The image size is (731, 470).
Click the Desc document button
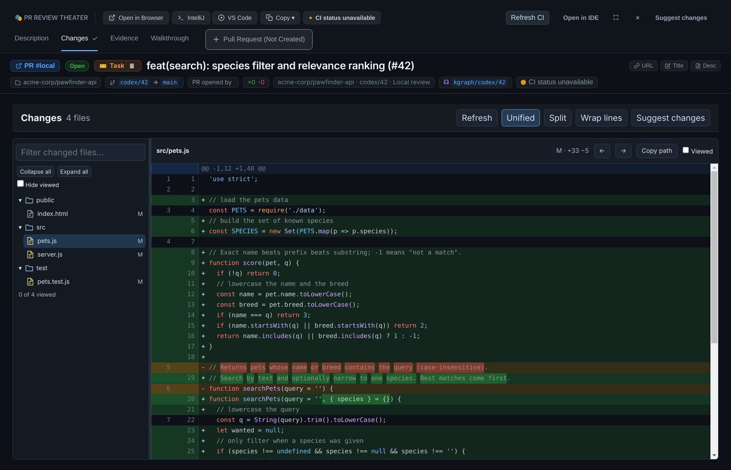click(705, 66)
